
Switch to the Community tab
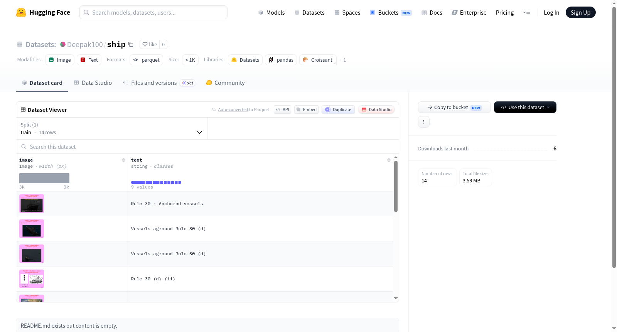pyautogui.click(x=225, y=83)
